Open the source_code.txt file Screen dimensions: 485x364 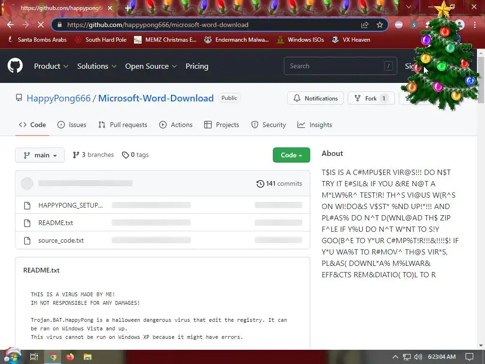[x=61, y=240]
